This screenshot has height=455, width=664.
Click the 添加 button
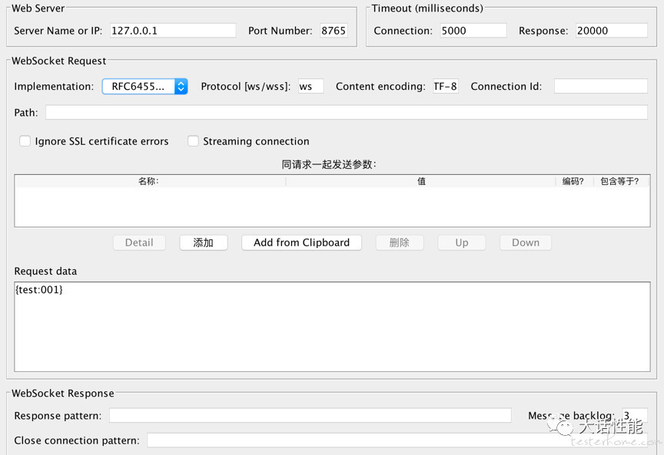pyautogui.click(x=203, y=242)
